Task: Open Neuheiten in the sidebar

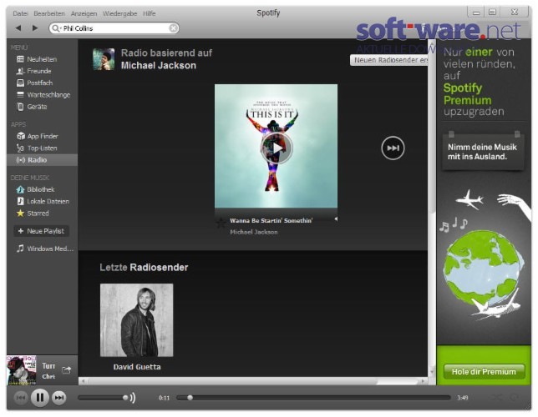Action: 37,59
